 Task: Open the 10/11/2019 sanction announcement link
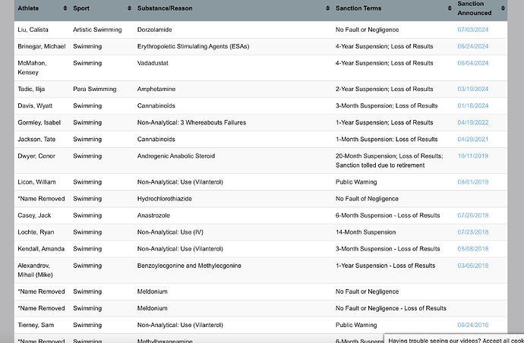pyautogui.click(x=473, y=156)
